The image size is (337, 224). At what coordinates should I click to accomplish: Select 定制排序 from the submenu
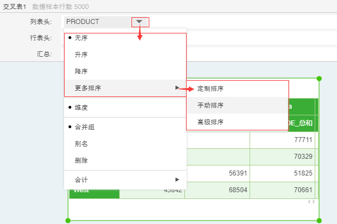click(211, 89)
